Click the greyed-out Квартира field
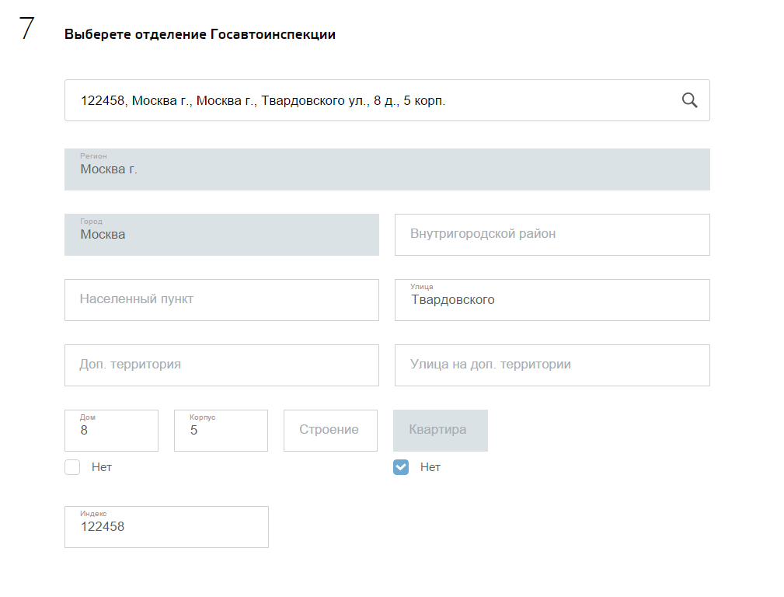The image size is (784, 597). tap(440, 431)
